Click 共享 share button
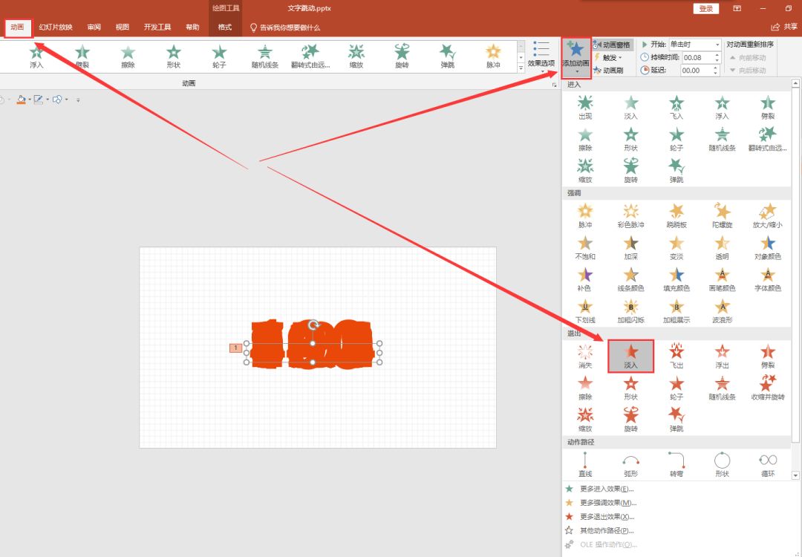 tap(784, 27)
